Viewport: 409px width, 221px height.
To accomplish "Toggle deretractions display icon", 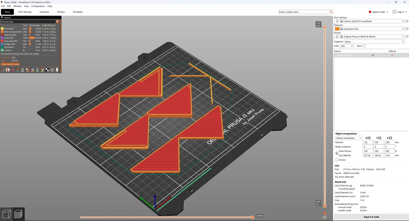I will point(18,70).
